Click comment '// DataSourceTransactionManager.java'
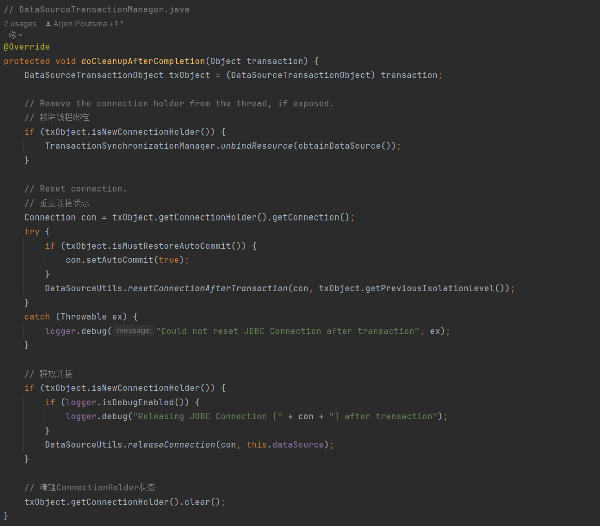Viewport: 600px width, 526px height. pos(97,10)
